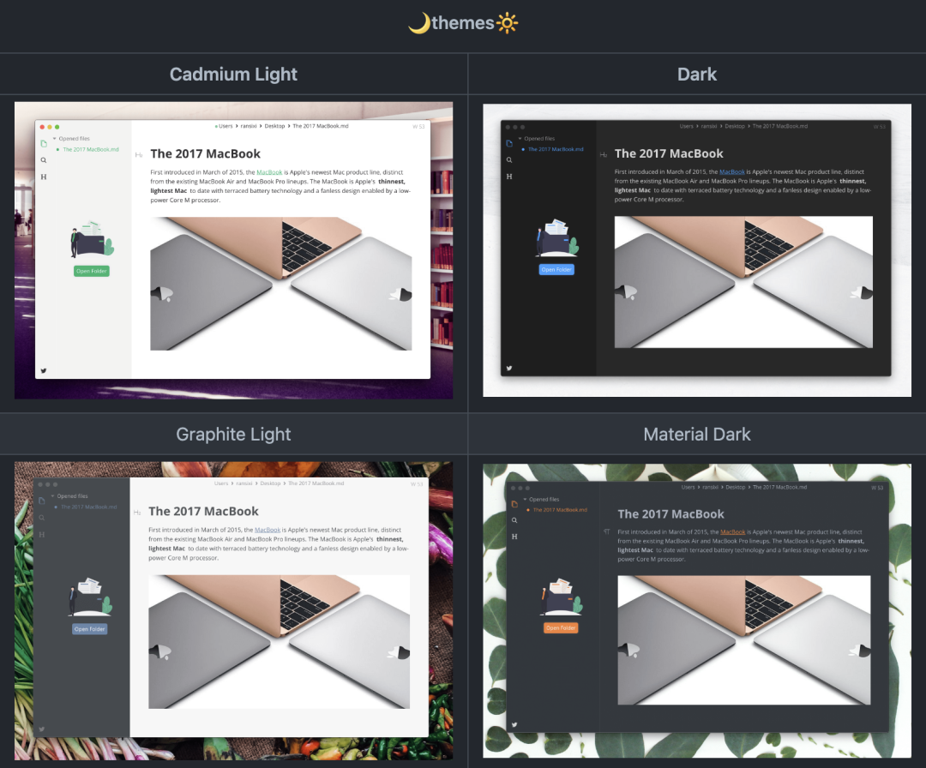Show table of contents in Graphite Light sidebar
The width and height of the screenshot is (926, 768).
pos(42,534)
